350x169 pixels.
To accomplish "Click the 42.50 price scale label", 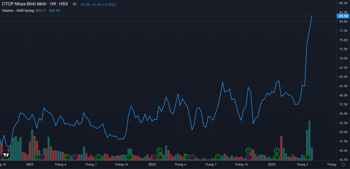I will click(343, 159).
